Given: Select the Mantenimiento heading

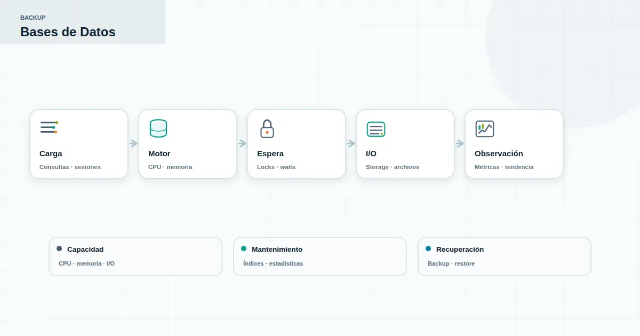Looking at the screenshot, I should (x=277, y=249).
